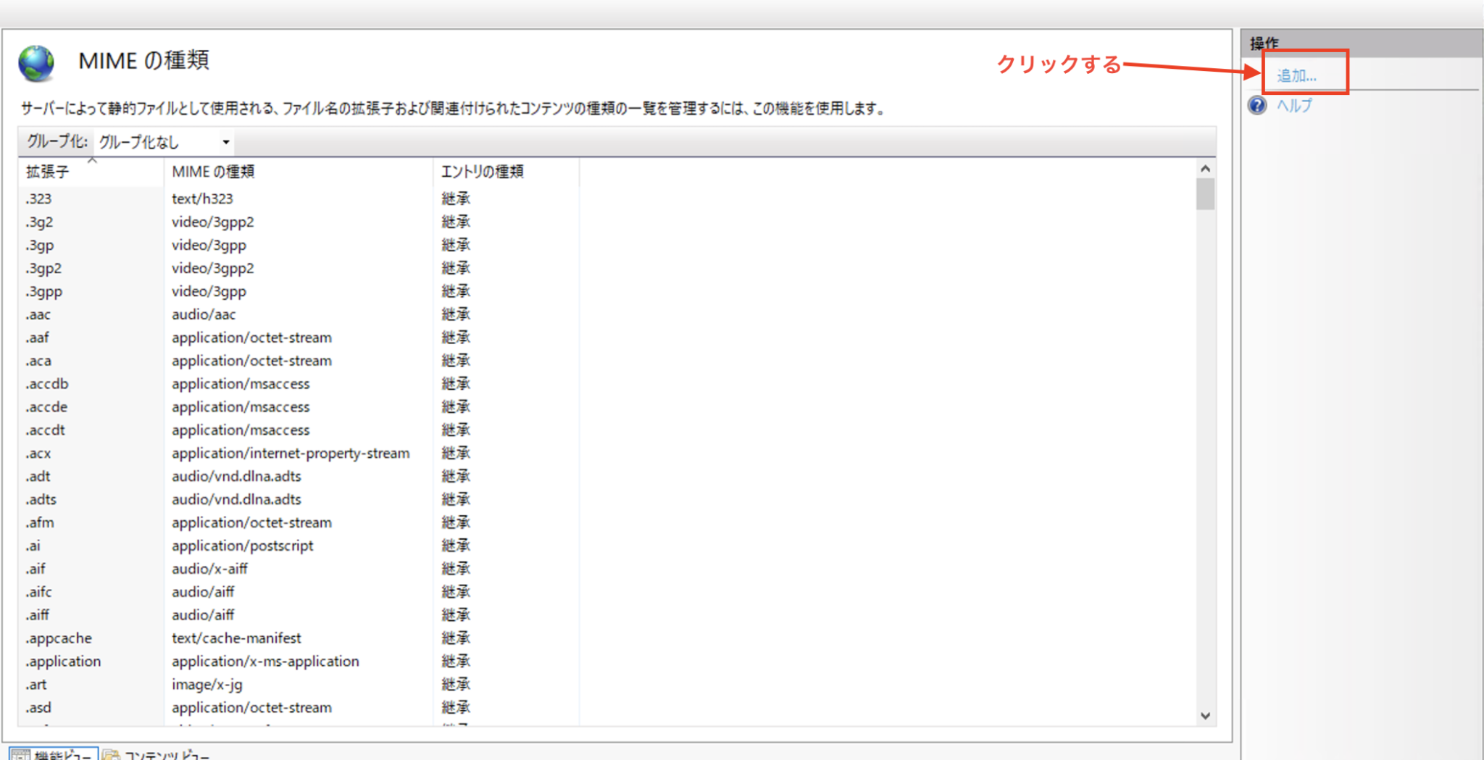Select the .application entry in the list

(63, 661)
